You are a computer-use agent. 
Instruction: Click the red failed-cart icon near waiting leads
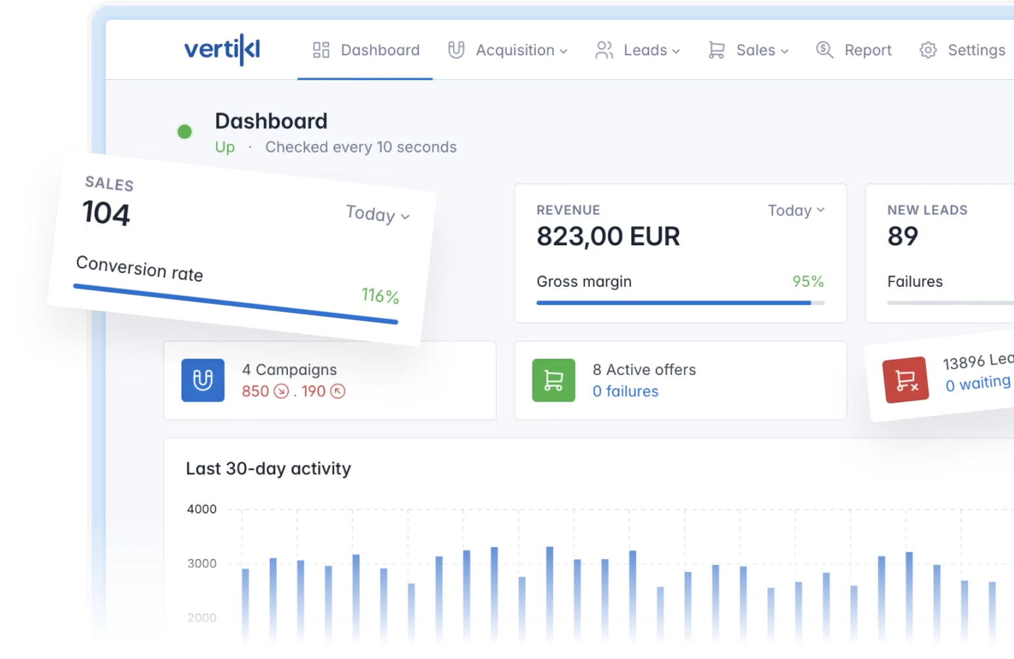[x=905, y=379]
